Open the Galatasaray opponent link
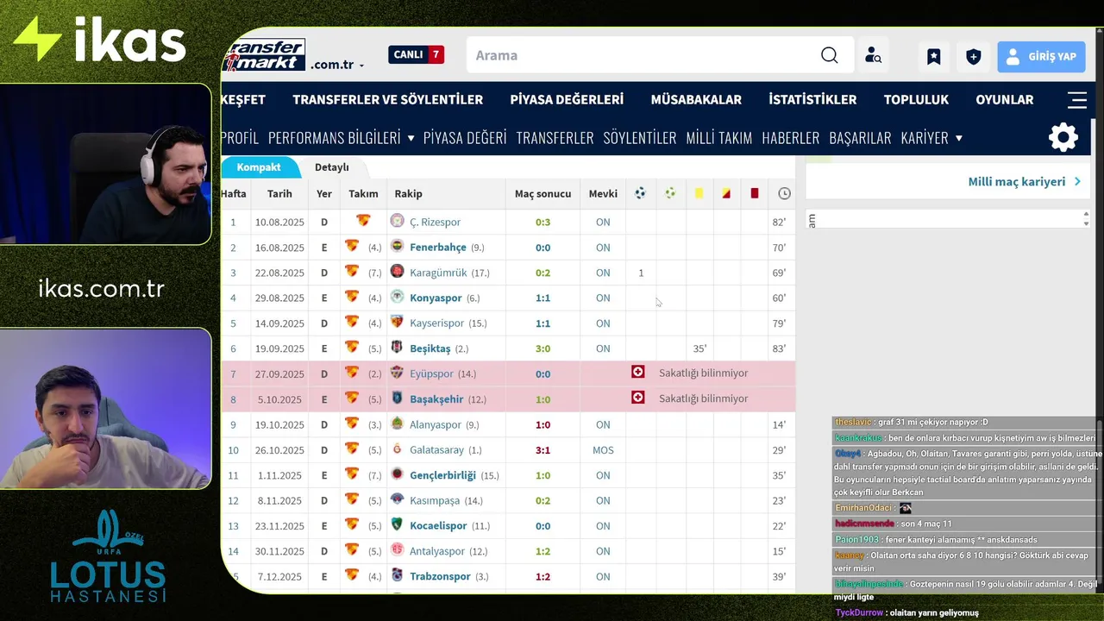Viewport: 1104px width, 621px height. (x=436, y=450)
